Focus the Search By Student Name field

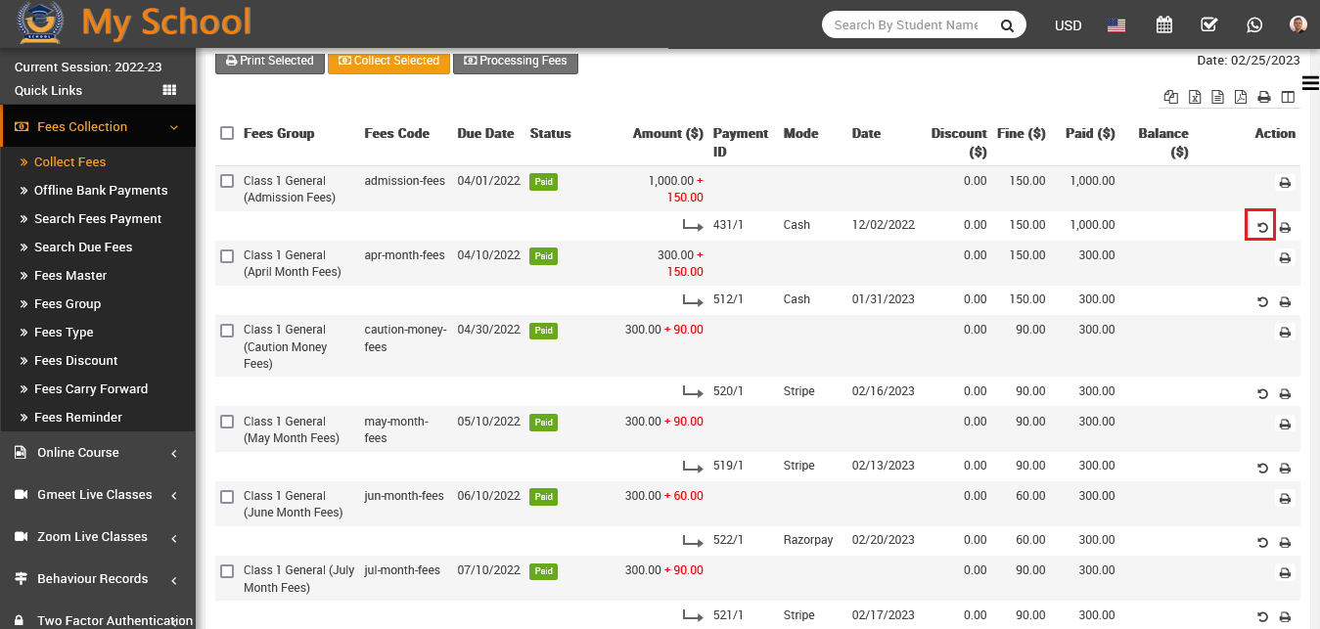(x=905, y=25)
